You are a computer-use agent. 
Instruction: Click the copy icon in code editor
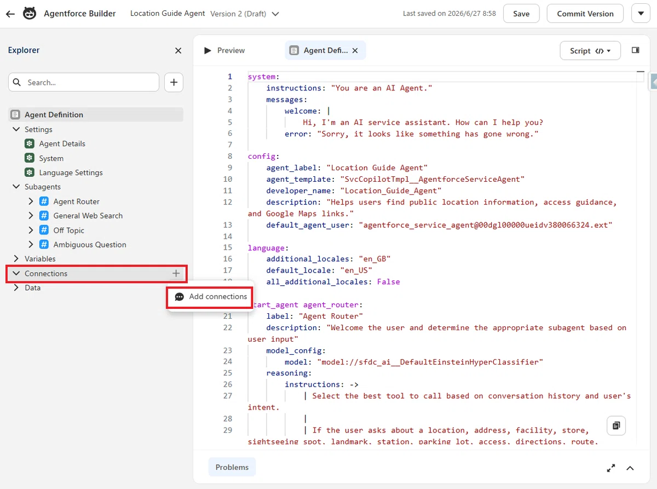616,425
